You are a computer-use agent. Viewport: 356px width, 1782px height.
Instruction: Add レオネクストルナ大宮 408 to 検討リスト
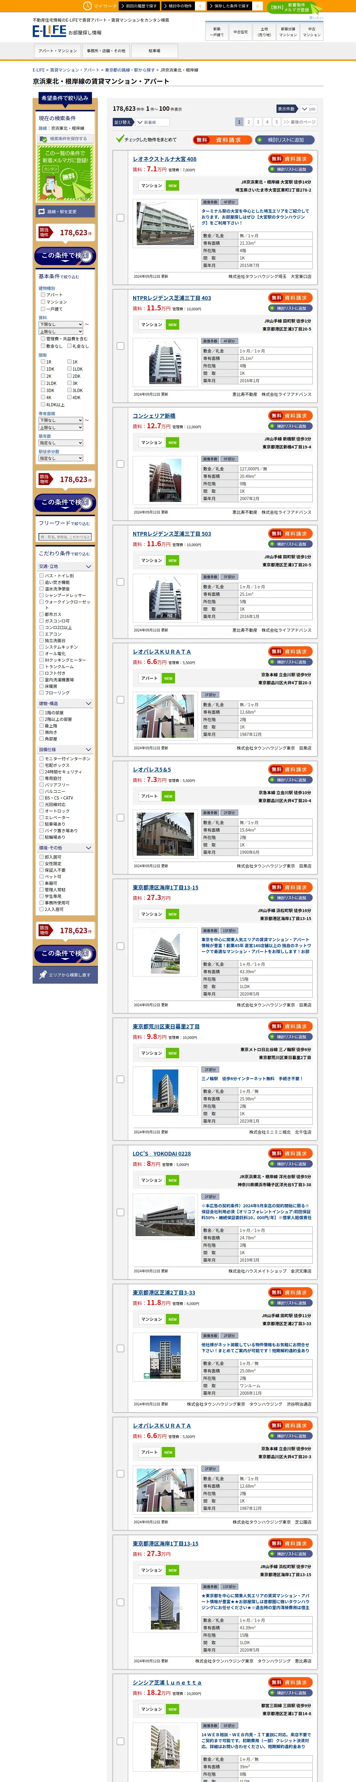click(x=291, y=169)
